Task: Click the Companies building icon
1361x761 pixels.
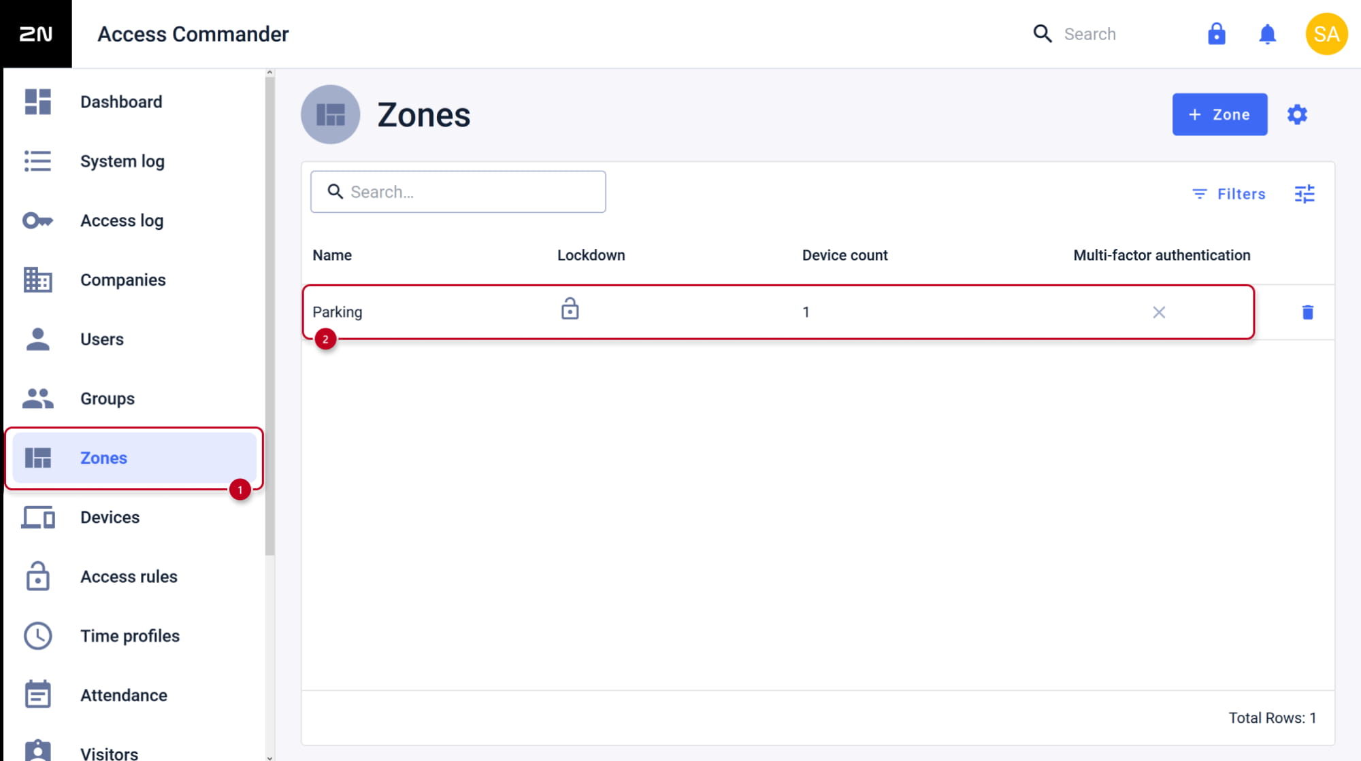Action: (x=37, y=280)
